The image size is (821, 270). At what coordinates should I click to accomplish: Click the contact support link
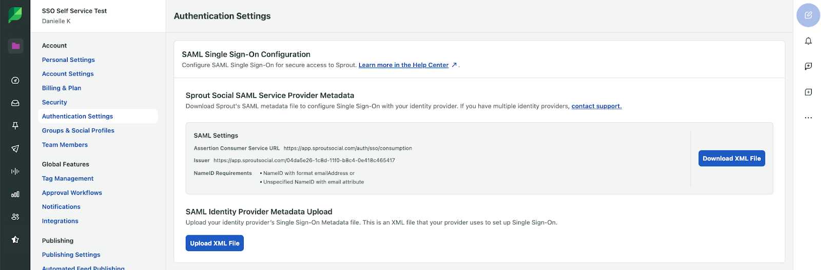[596, 106]
